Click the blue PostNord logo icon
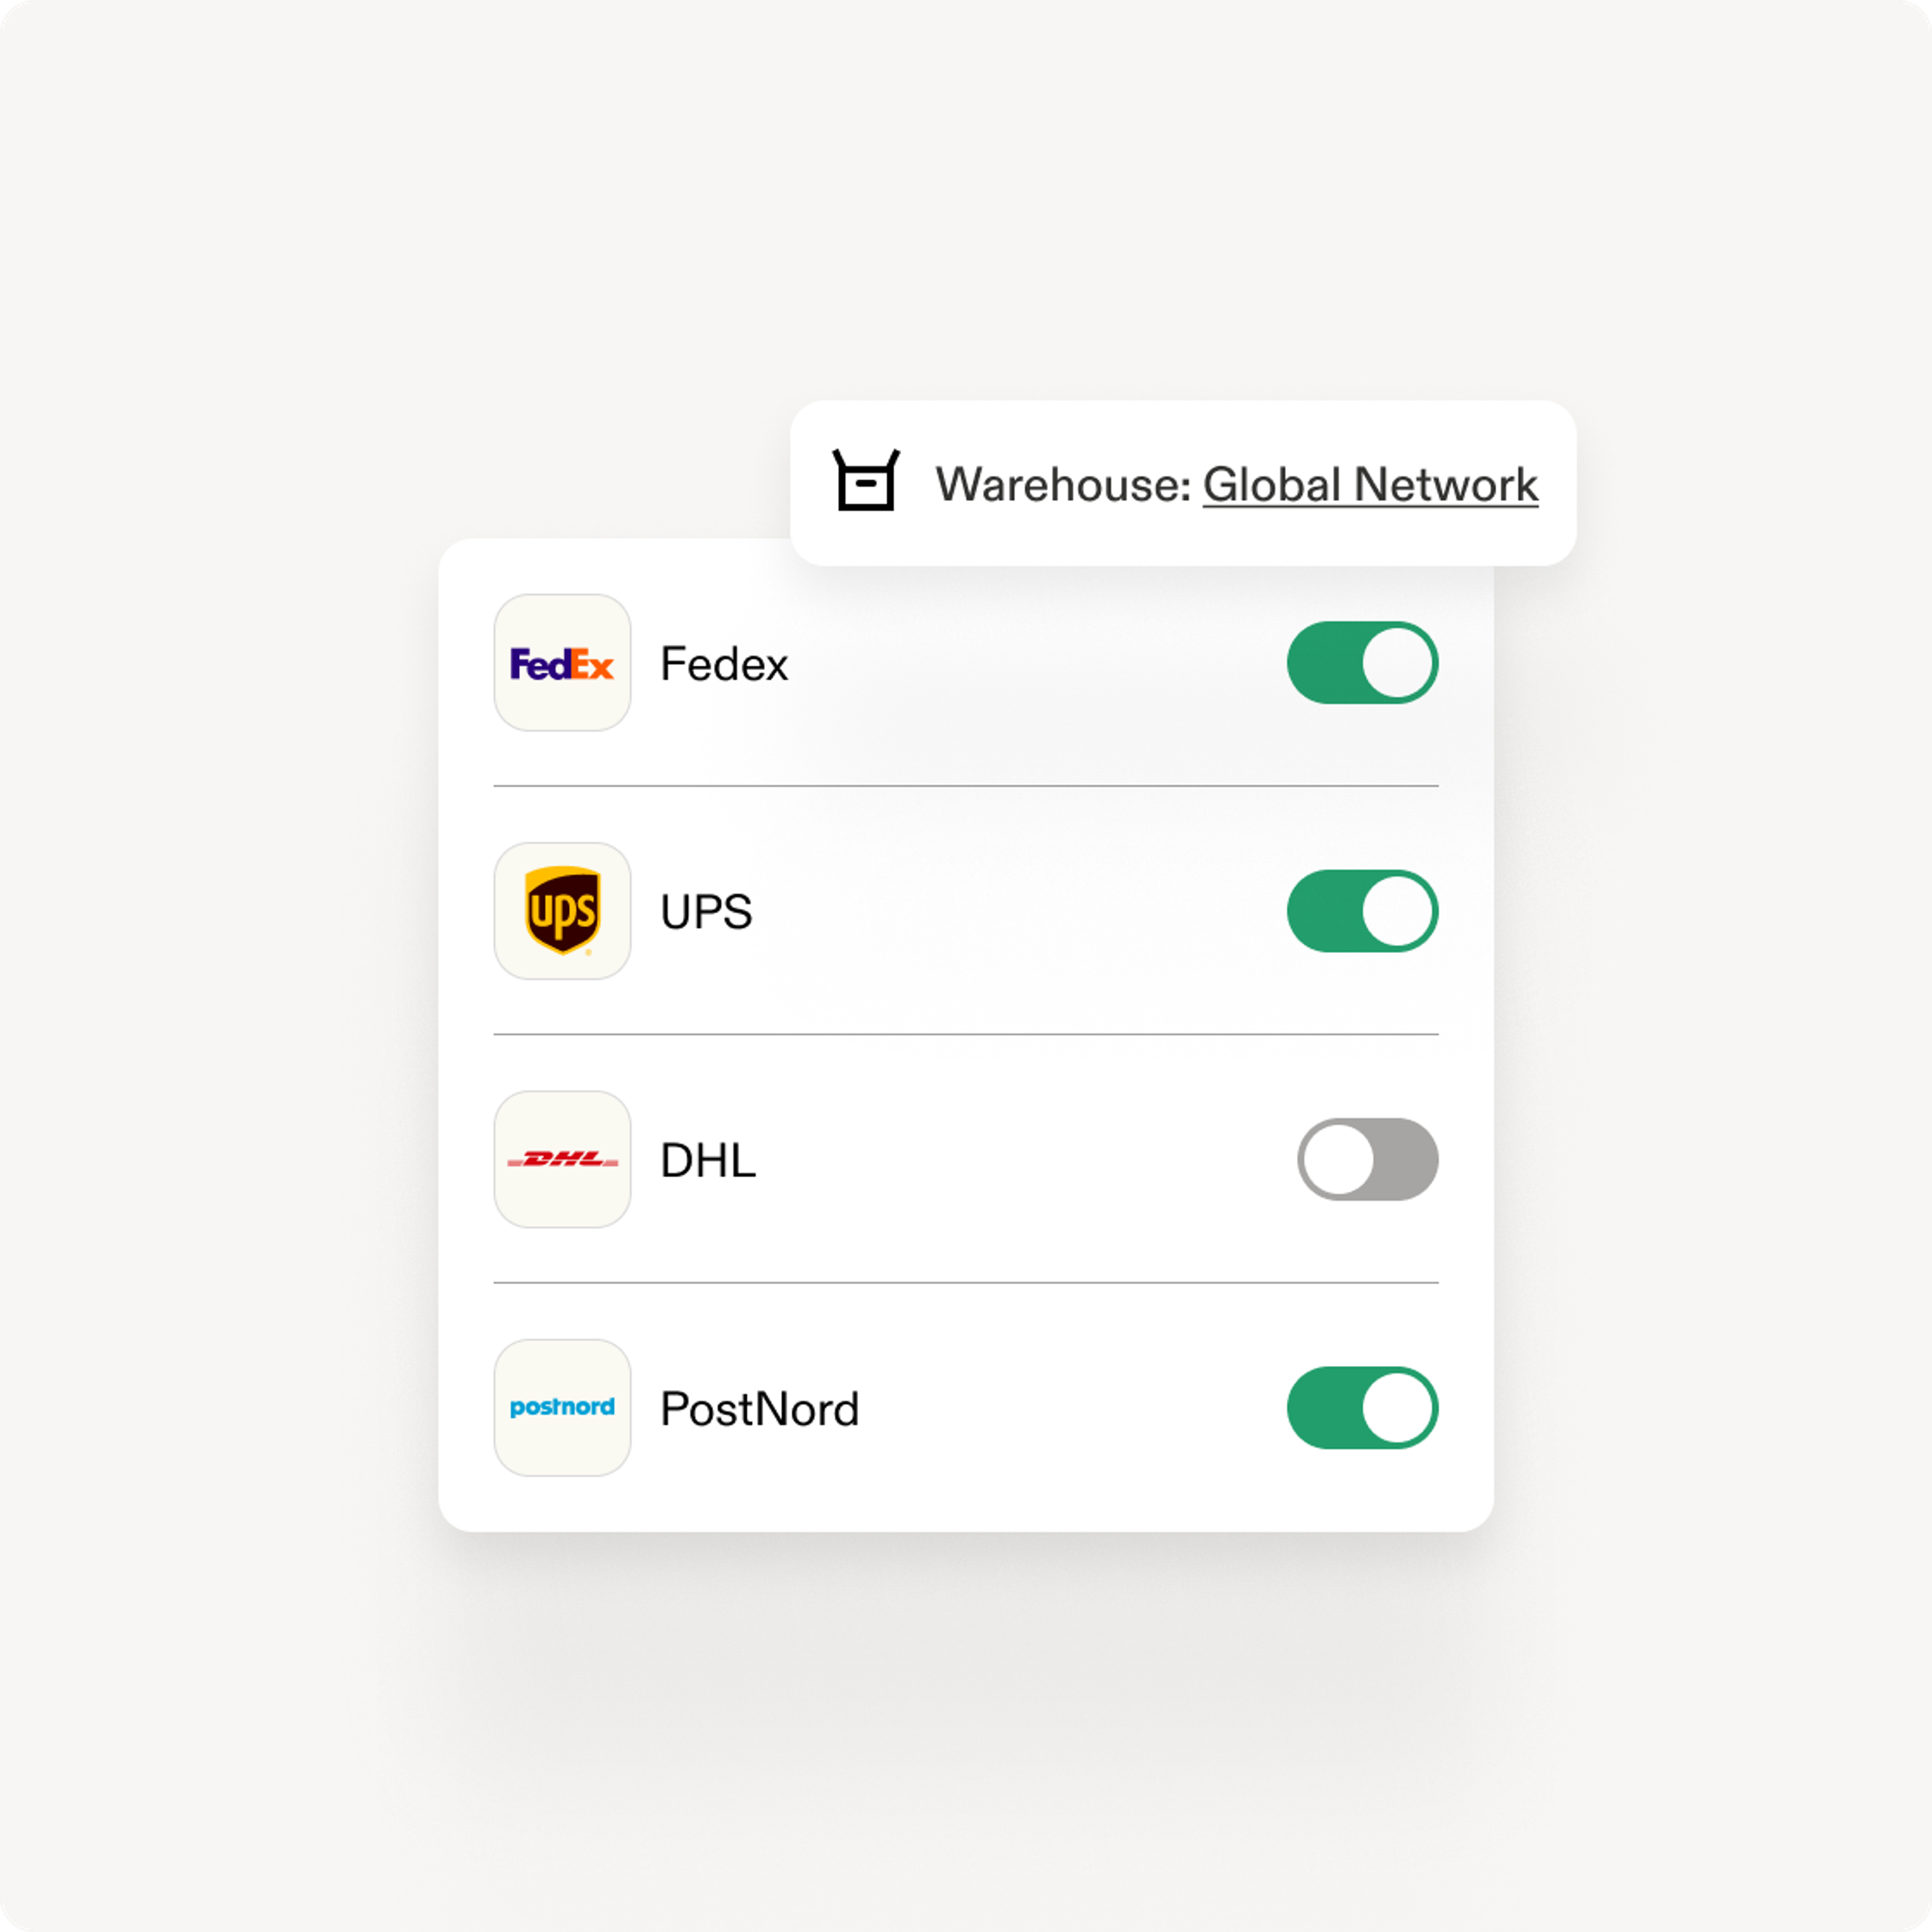Viewport: 1932px width, 1932px height. click(562, 1408)
